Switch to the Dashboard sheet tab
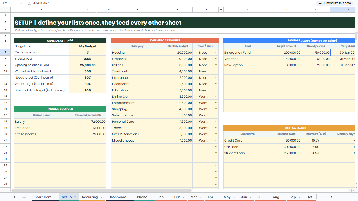Image resolution: width=358 pixels, height=201 pixels. pyautogui.click(x=117, y=197)
